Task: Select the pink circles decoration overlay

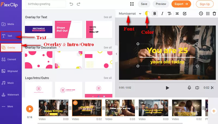Action: pyautogui.click(x=39, y=60)
